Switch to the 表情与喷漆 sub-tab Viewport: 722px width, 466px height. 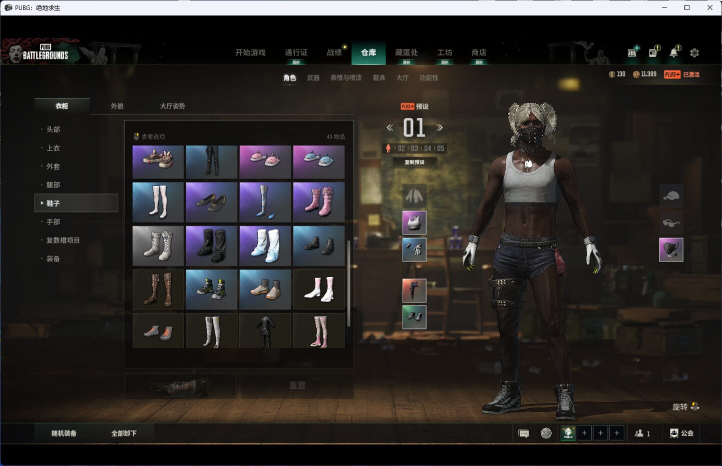click(x=346, y=78)
